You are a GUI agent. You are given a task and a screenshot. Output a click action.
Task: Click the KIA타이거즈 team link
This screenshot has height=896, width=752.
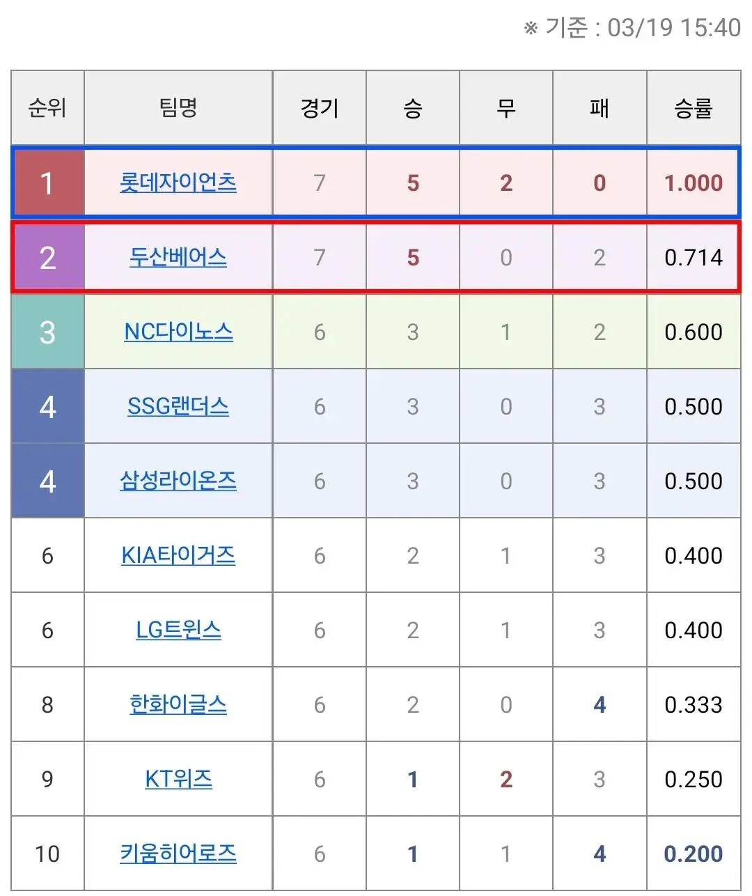178,555
